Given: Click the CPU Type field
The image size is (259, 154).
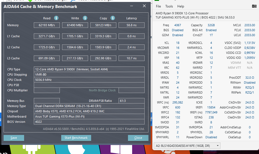Looking at the screenshot, I should tap(89, 69).
